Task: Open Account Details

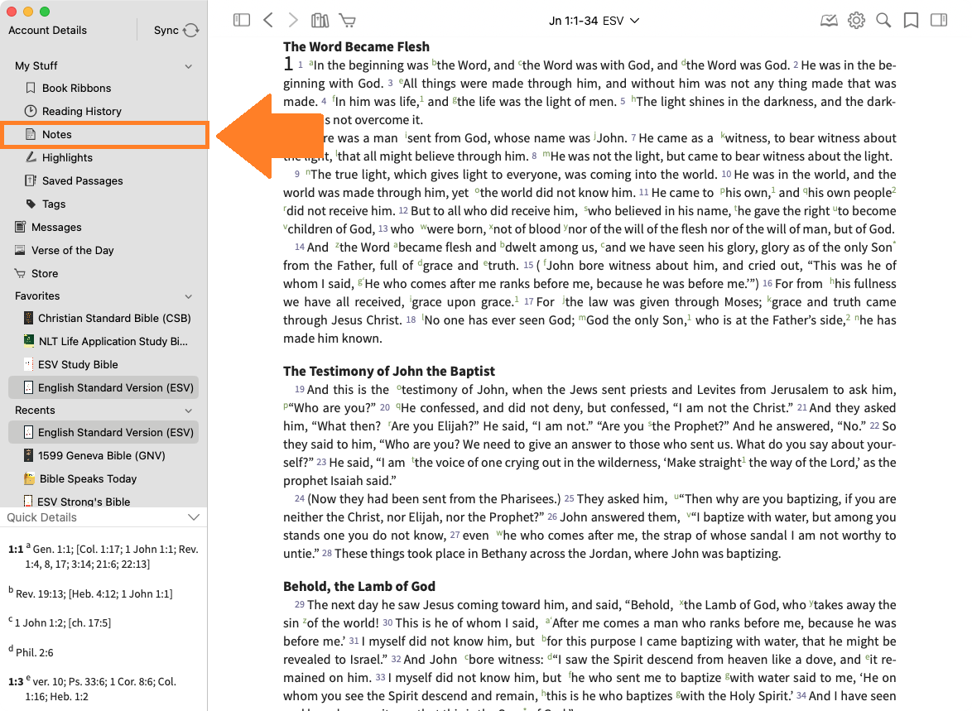Action: (x=47, y=31)
